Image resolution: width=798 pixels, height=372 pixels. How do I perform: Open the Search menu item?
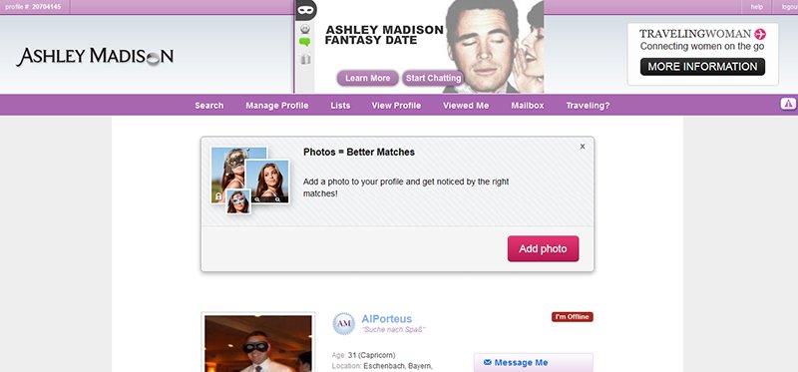209,106
